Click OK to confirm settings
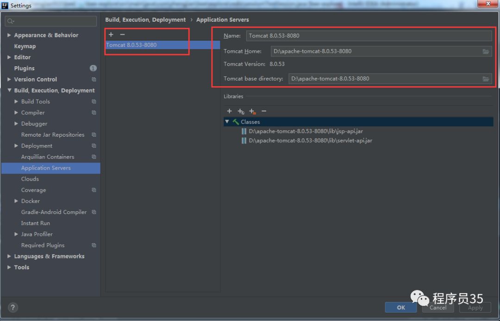The height and width of the screenshot is (321, 500). [x=401, y=308]
